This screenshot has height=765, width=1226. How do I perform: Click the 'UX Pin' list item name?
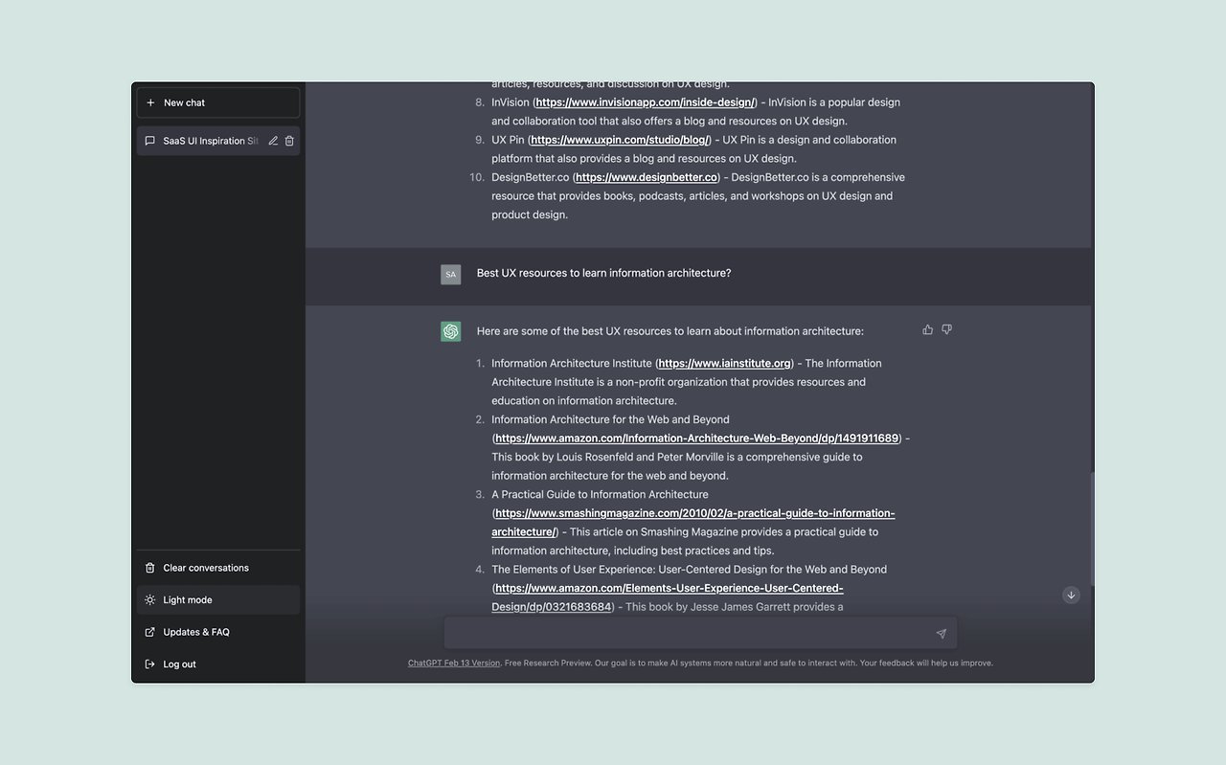tap(508, 140)
